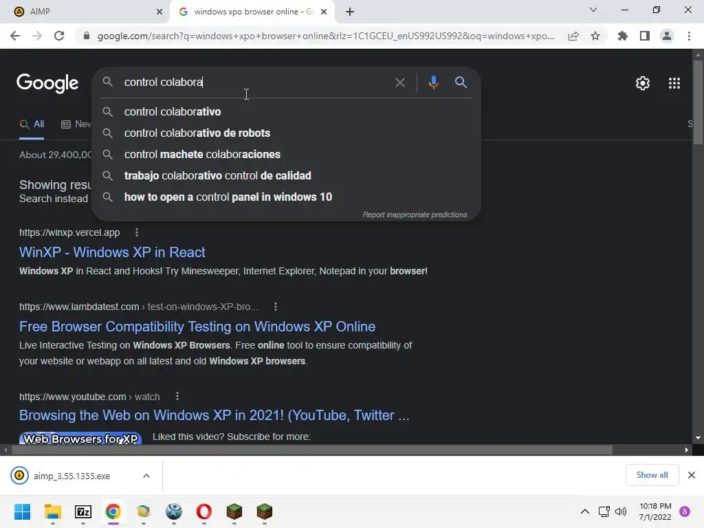Close the downloads bar
The width and height of the screenshot is (704, 528).
point(692,475)
